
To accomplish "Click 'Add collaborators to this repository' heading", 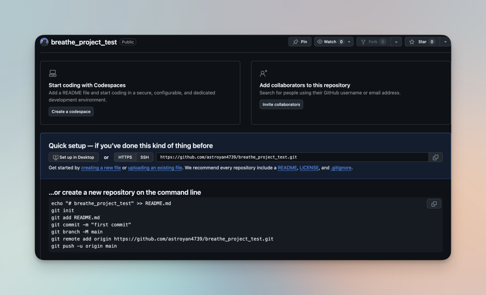I will [x=305, y=85].
